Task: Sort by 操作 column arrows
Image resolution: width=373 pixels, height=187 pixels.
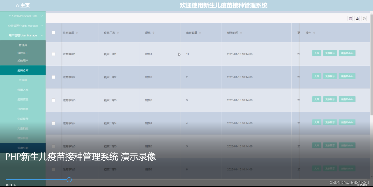Action: pos(314,33)
